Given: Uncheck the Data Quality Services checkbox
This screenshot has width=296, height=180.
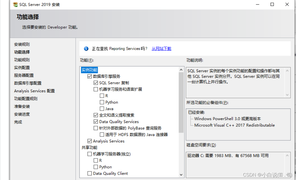Looking at the screenshot, I should [96, 121].
